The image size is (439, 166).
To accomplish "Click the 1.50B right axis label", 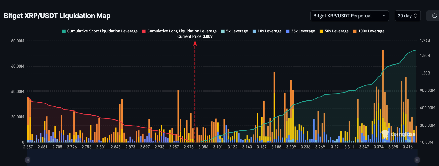I will pyautogui.click(x=425, y=56).
